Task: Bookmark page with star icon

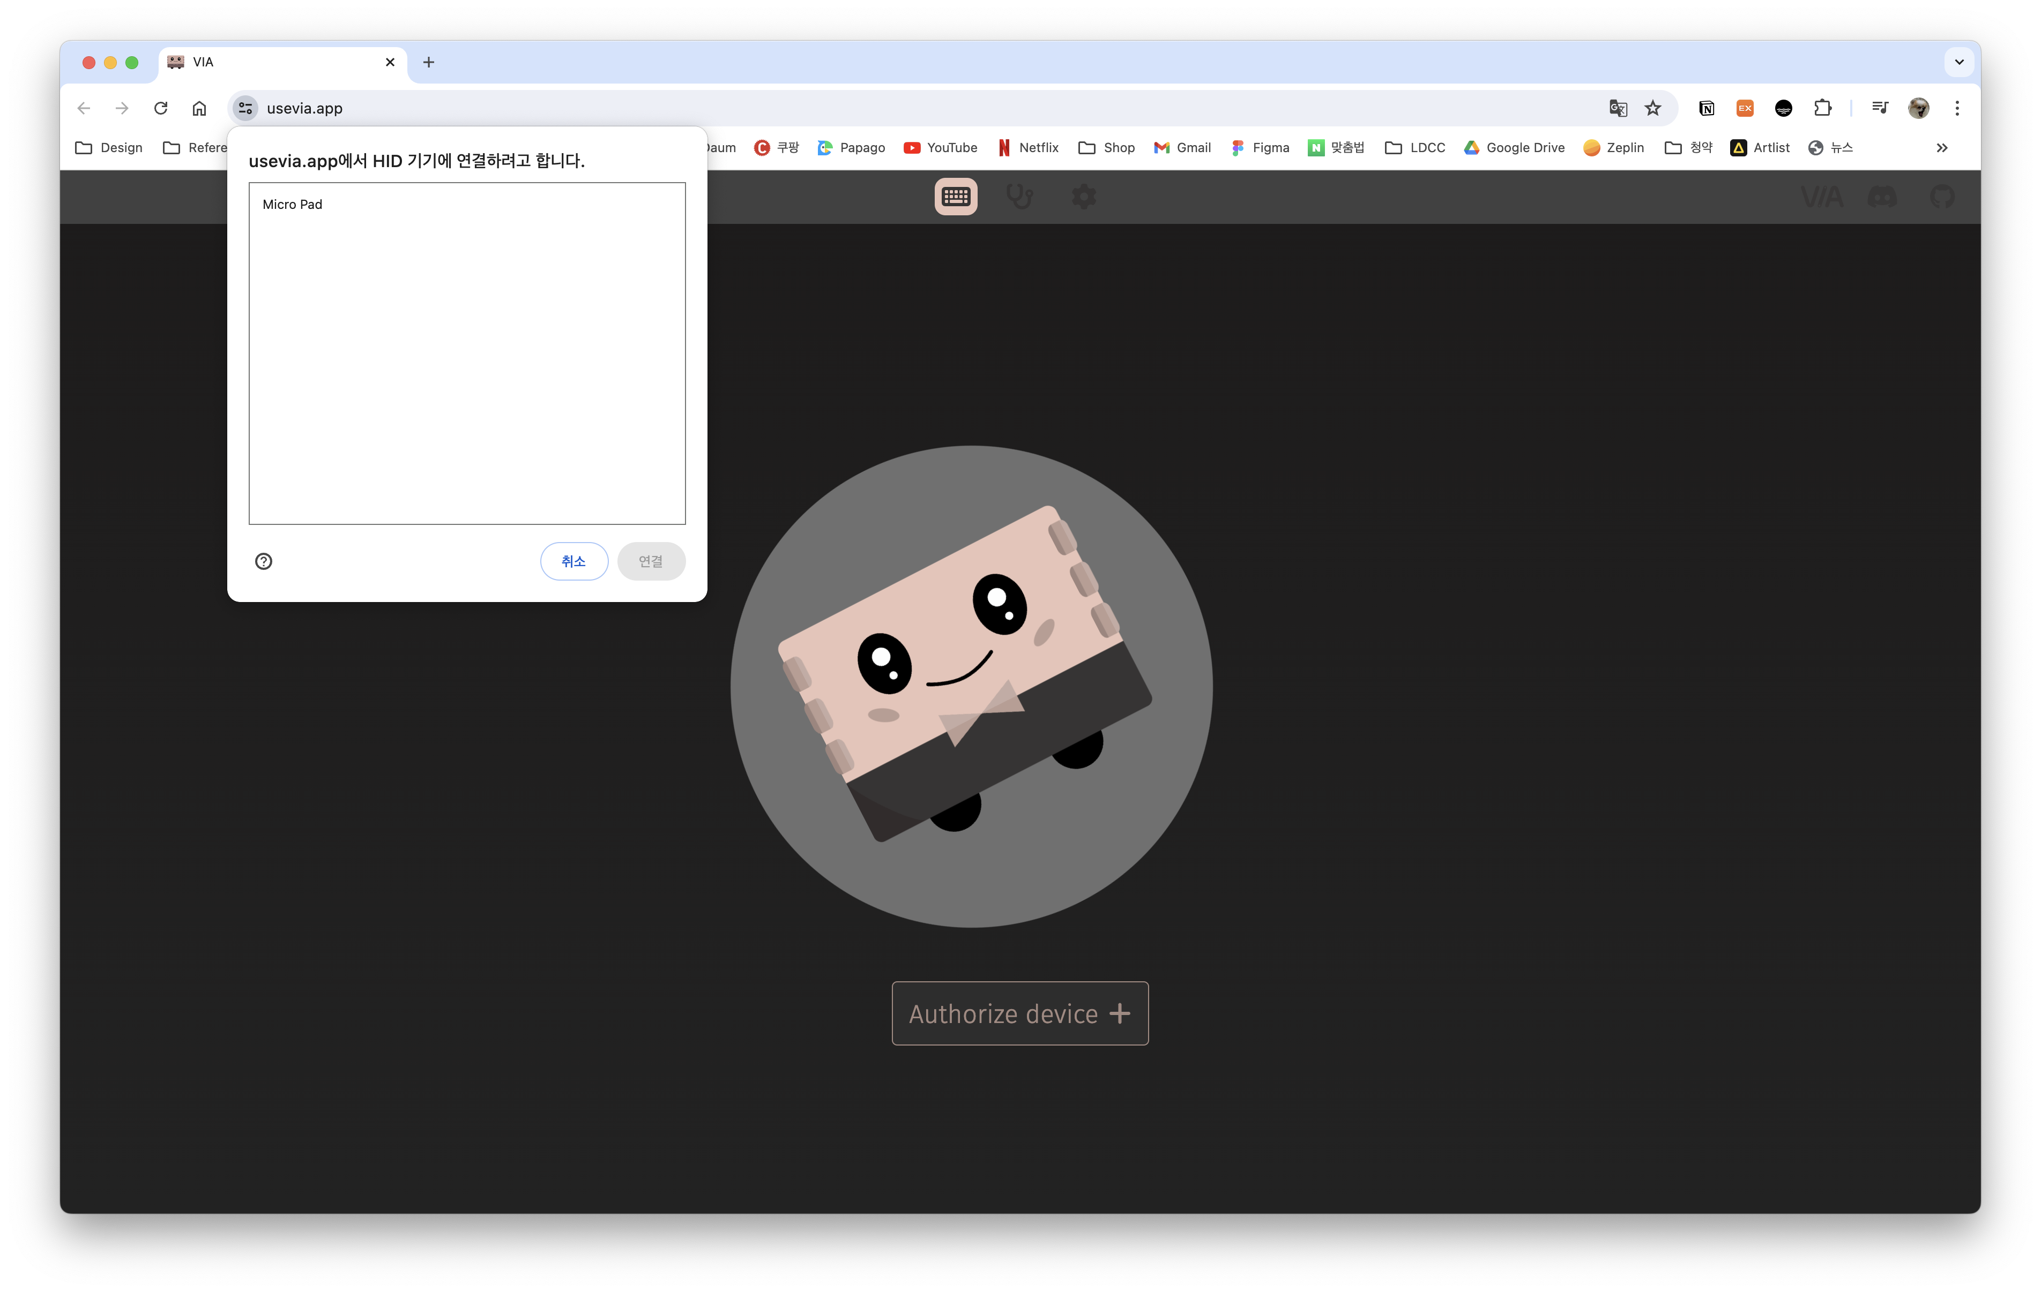Action: [x=1653, y=108]
